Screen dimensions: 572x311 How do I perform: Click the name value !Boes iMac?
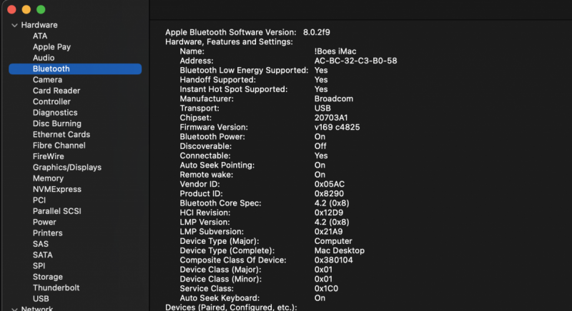coord(335,51)
